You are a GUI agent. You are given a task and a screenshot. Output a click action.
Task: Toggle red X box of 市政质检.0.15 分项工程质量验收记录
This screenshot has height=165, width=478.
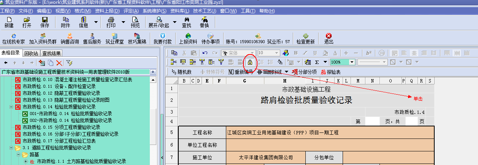(17, 127)
